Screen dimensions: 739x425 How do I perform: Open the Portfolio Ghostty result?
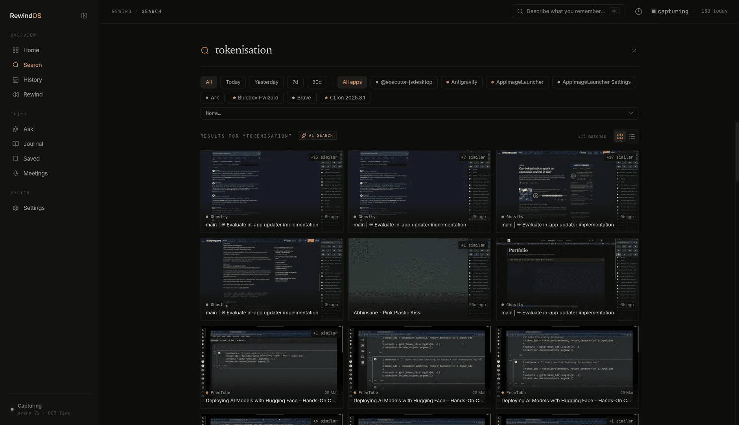click(x=567, y=279)
